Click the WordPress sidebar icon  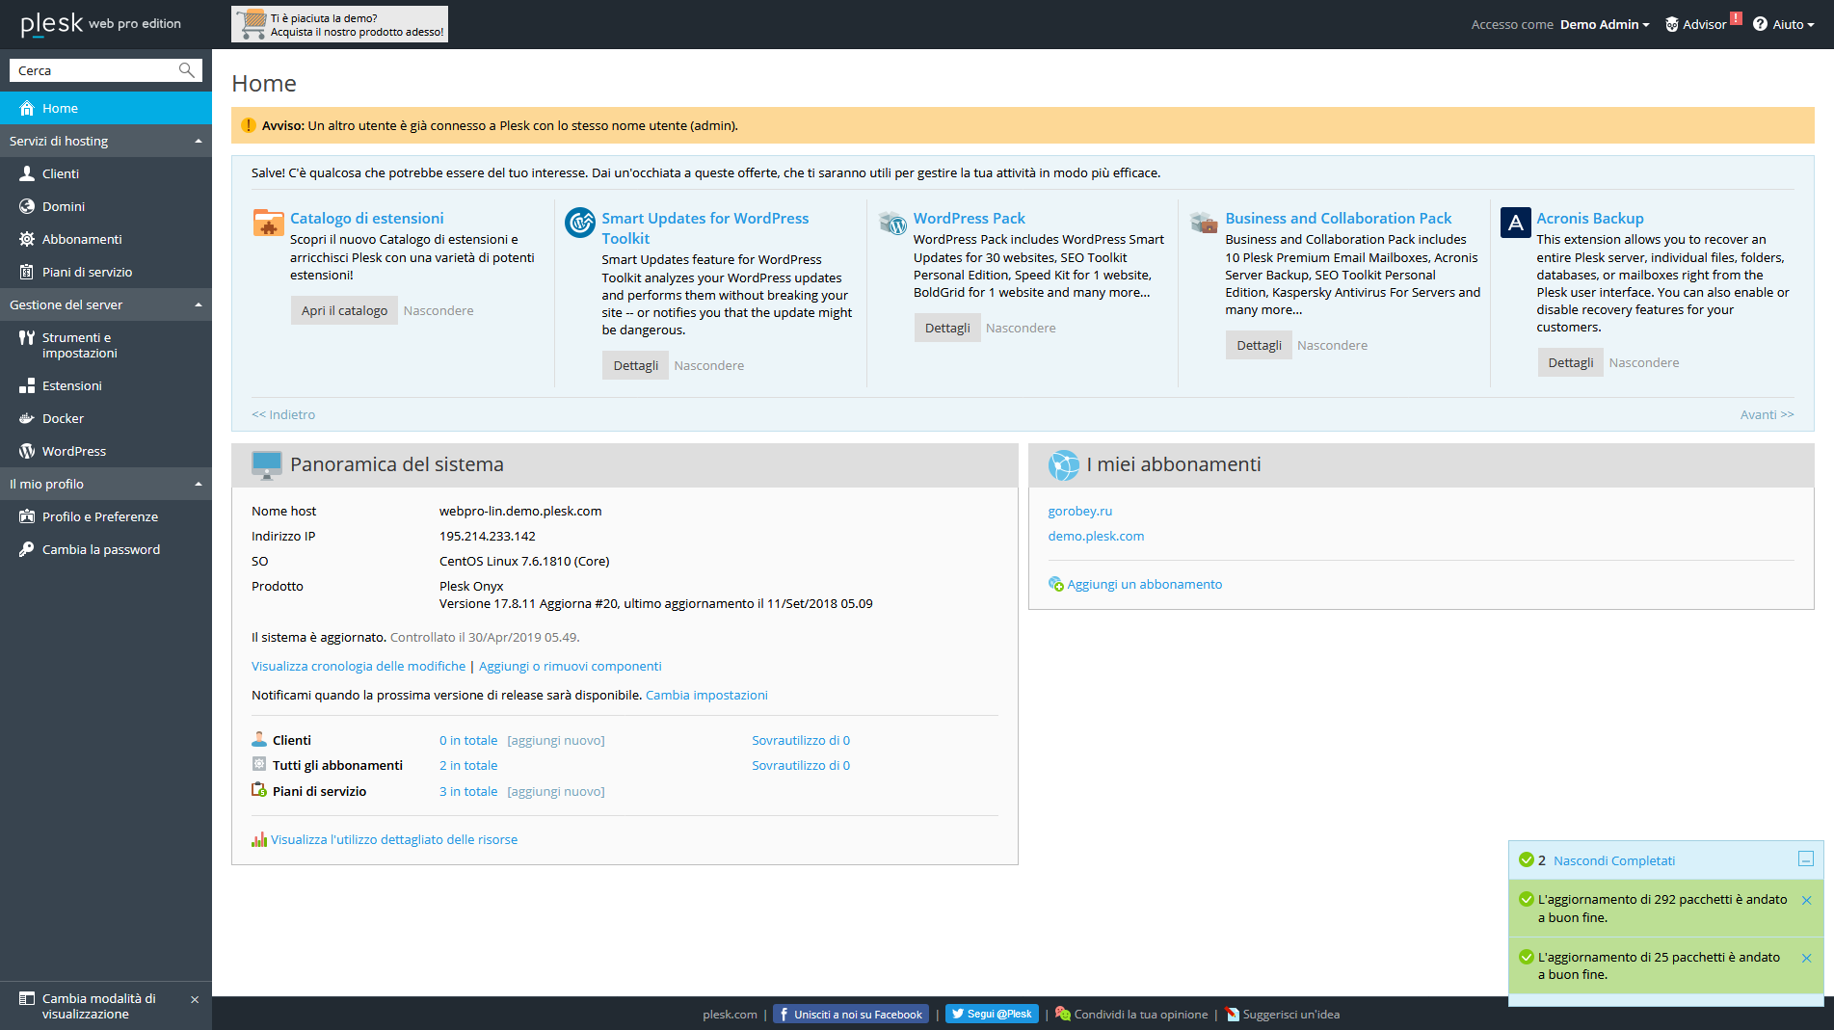click(27, 451)
